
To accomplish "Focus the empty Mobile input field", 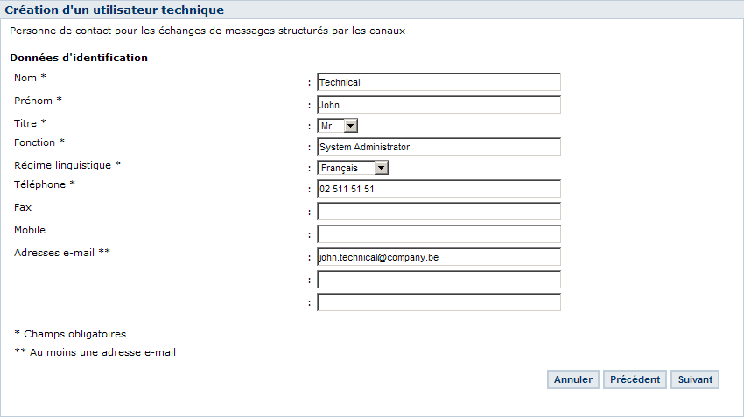I will 438,234.
